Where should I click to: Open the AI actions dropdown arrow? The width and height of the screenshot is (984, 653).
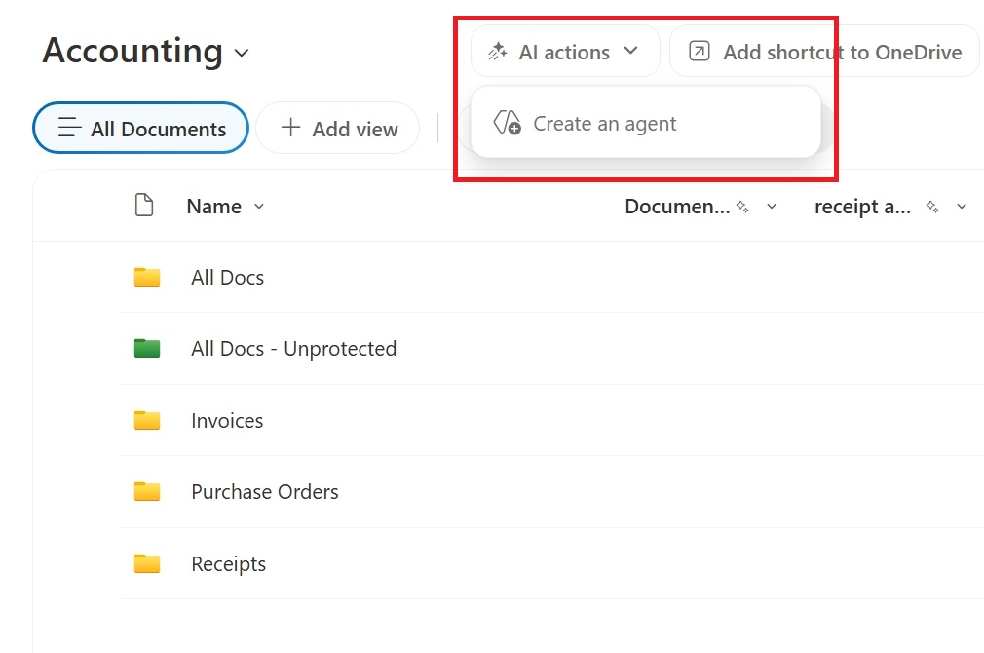click(629, 51)
